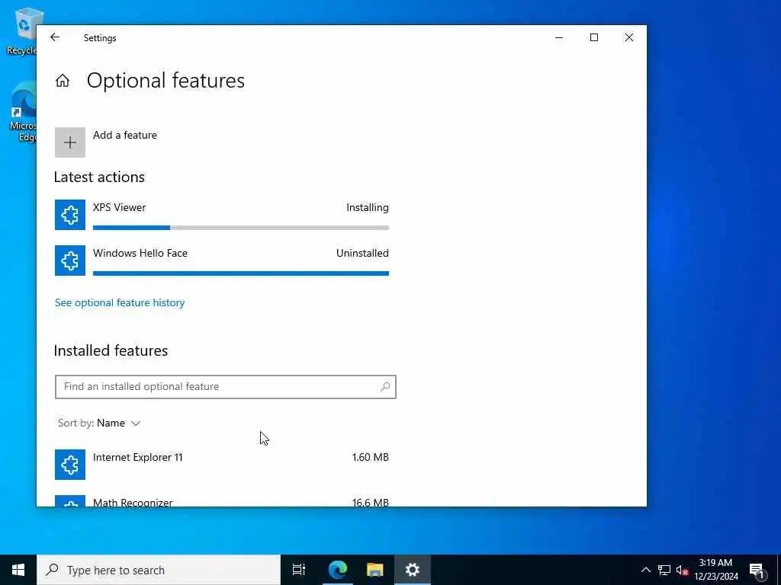Open Task View on the taskbar
Viewport: 781px width, 585px height.
pos(299,570)
